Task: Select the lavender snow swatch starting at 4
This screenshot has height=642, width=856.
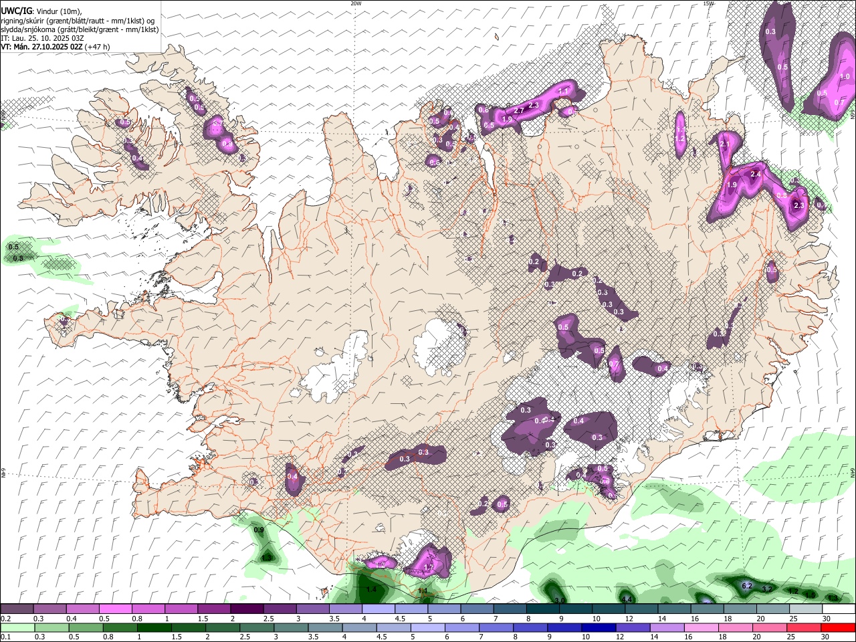Action: click(377, 609)
